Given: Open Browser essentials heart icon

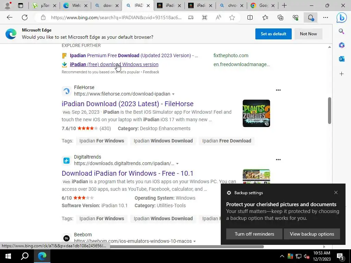Looking at the screenshot, I should tap(295, 17).
